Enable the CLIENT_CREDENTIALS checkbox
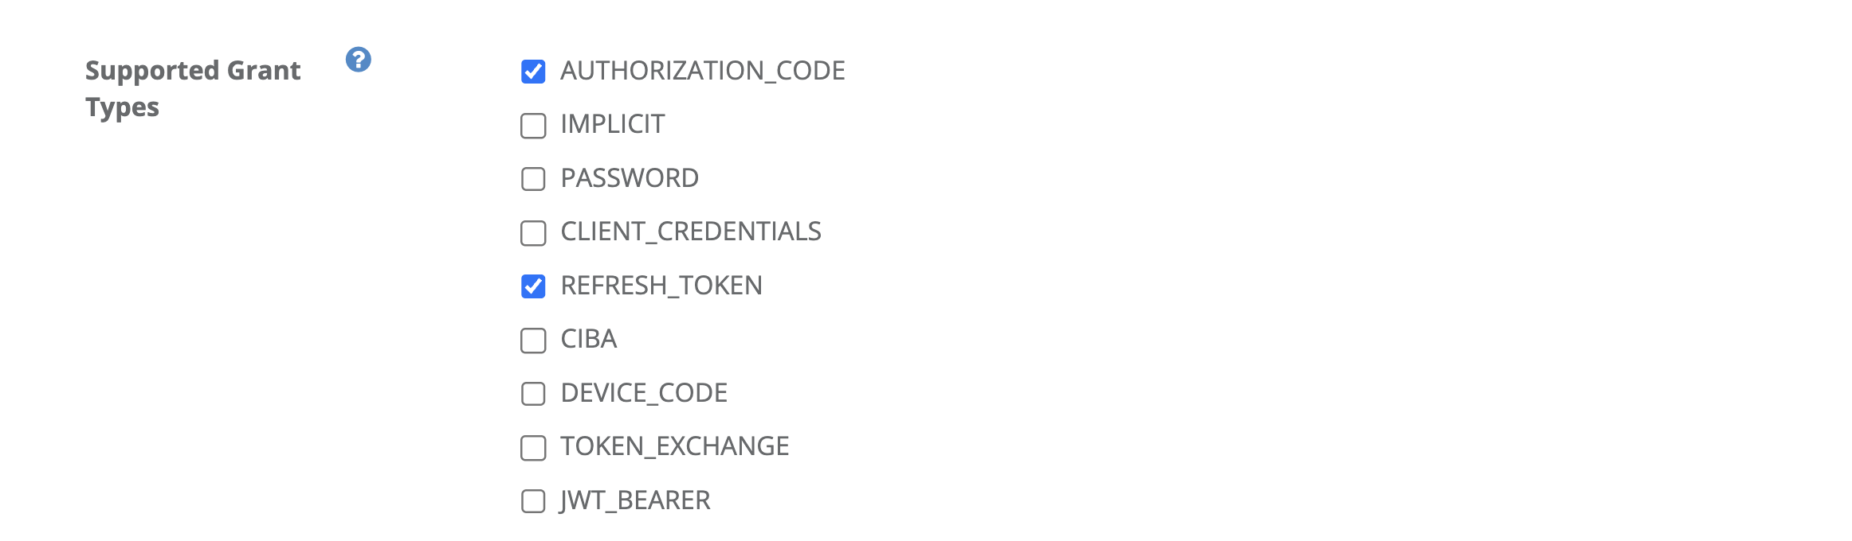The height and width of the screenshot is (541, 1852). (533, 233)
